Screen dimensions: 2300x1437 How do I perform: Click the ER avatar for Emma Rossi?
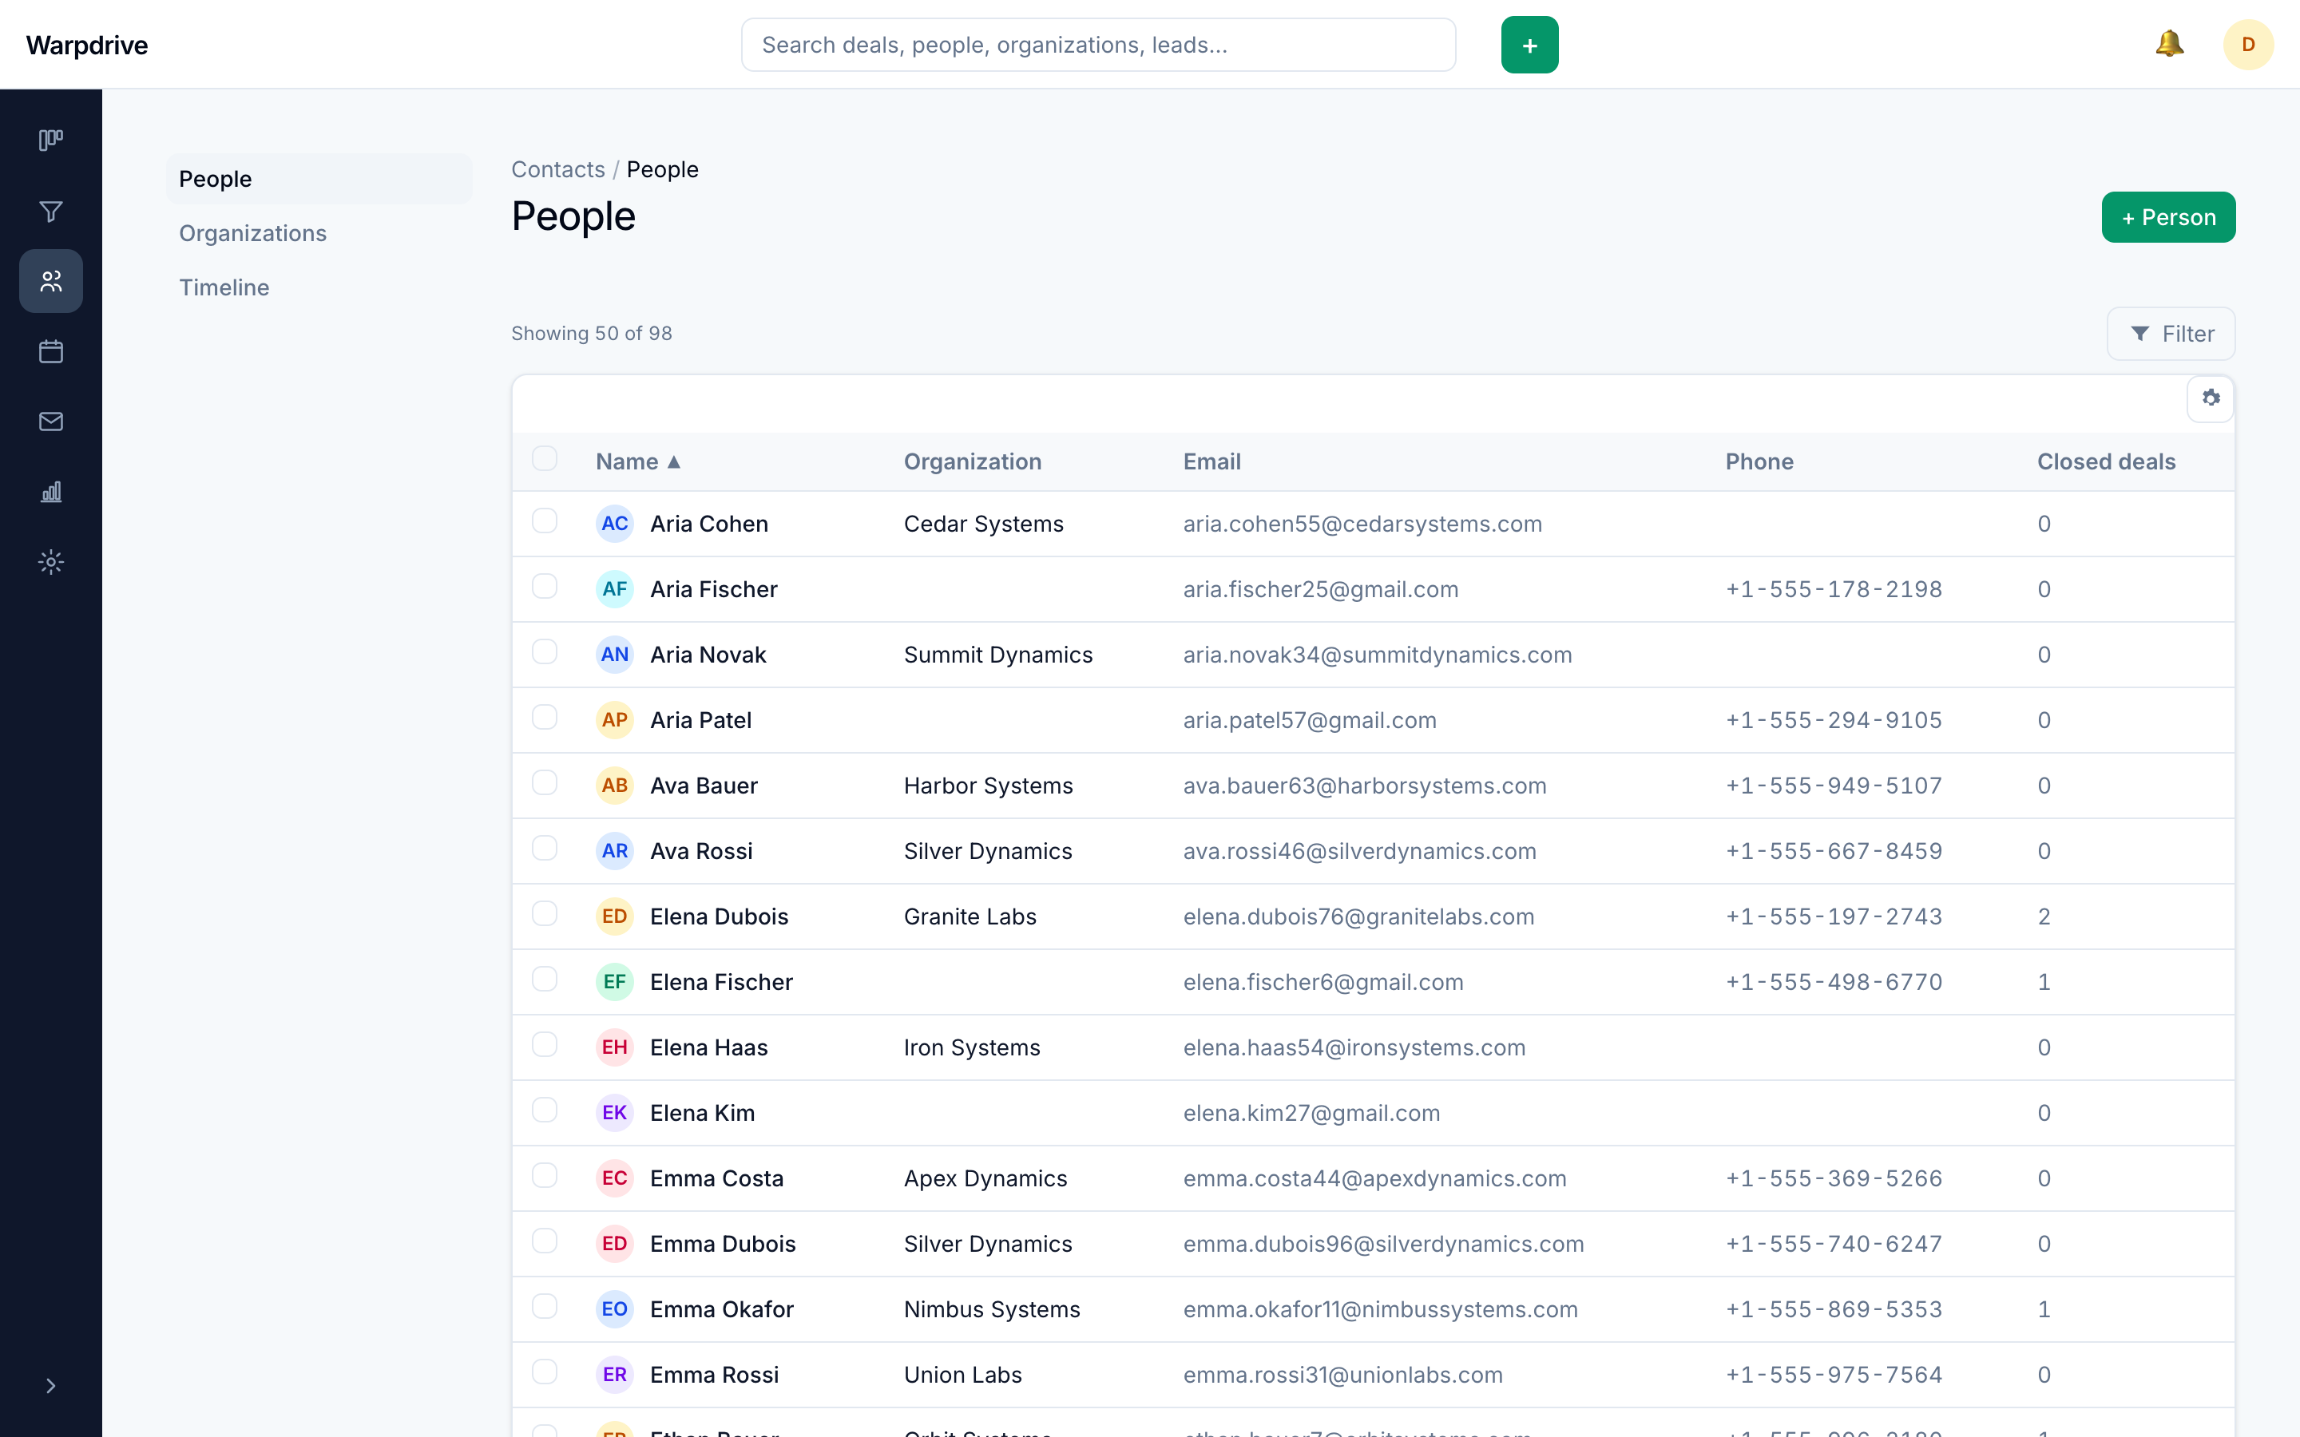coord(615,1376)
